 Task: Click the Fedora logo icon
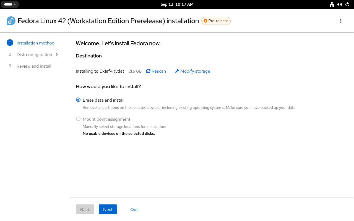coord(11,21)
